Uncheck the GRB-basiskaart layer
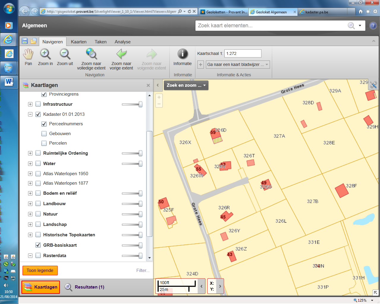The width and height of the screenshot is (380, 304). coord(38,245)
